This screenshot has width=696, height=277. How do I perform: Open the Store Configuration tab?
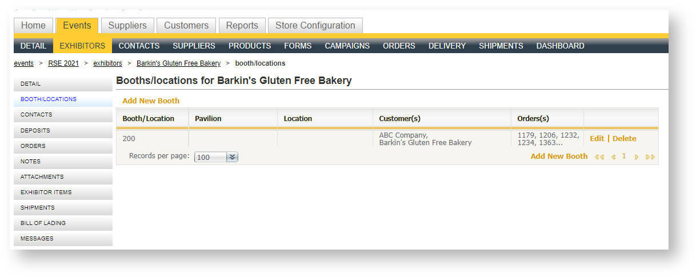pos(315,26)
